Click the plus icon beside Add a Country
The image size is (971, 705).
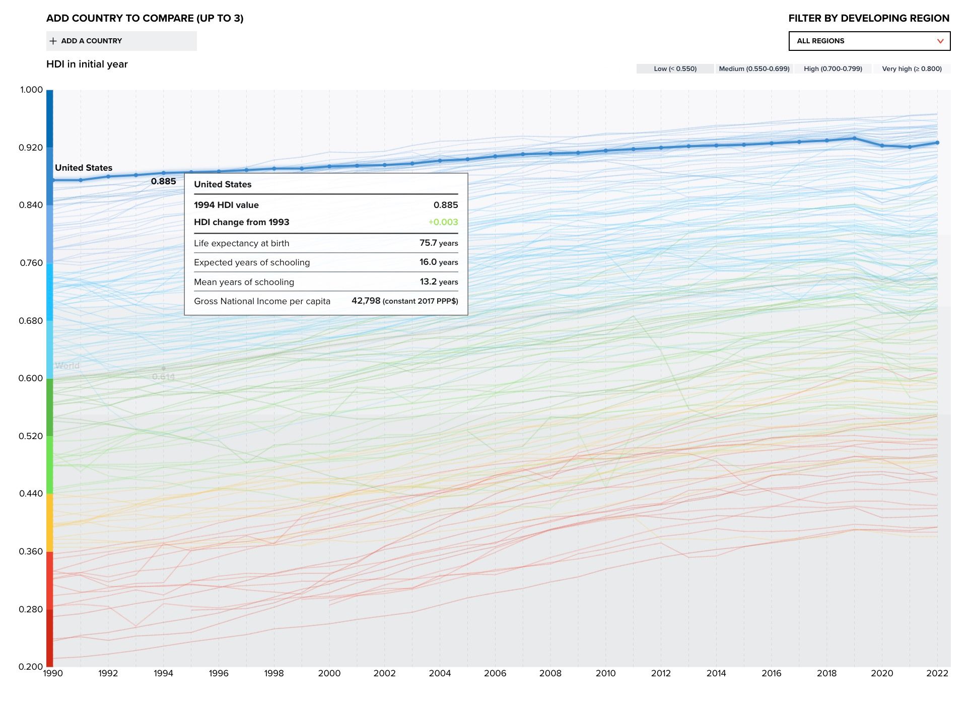53,41
